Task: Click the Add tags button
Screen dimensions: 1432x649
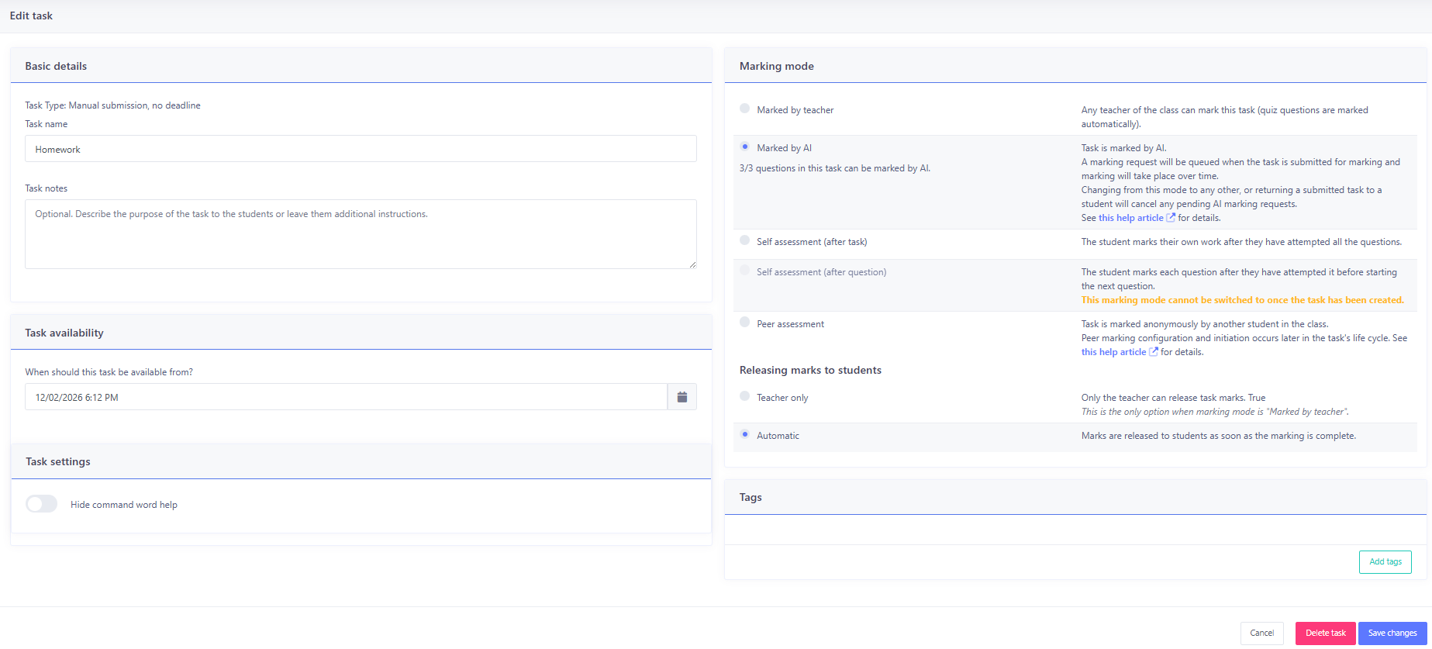Action: pos(1385,561)
